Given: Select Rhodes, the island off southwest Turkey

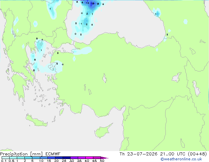Looking at the screenshot, I should (x=61, y=112).
